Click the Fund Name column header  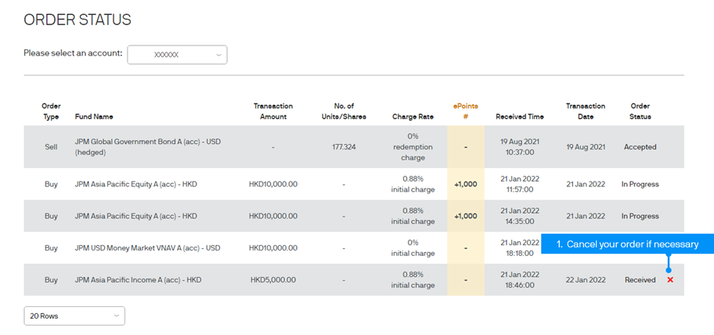94,117
